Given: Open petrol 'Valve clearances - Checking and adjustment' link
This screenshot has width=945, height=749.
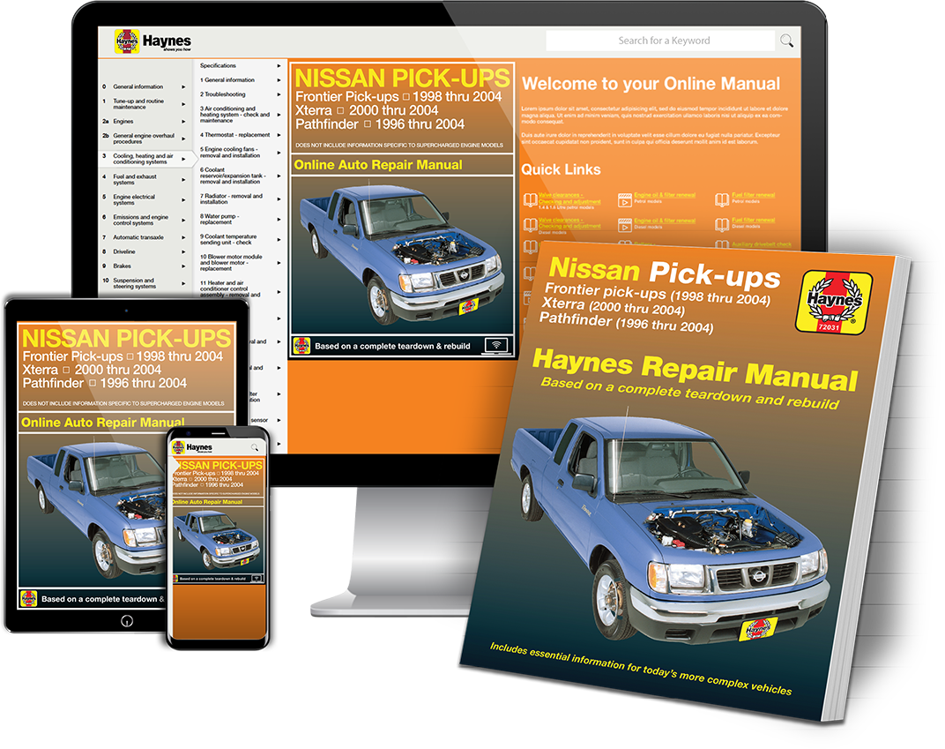Looking at the screenshot, I should (x=569, y=198).
